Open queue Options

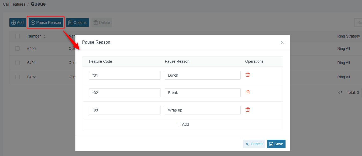click(77, 23)
